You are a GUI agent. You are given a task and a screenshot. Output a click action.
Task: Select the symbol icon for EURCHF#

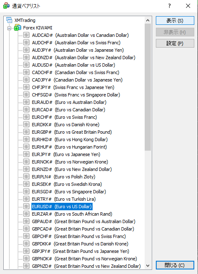tap(26, 117)
